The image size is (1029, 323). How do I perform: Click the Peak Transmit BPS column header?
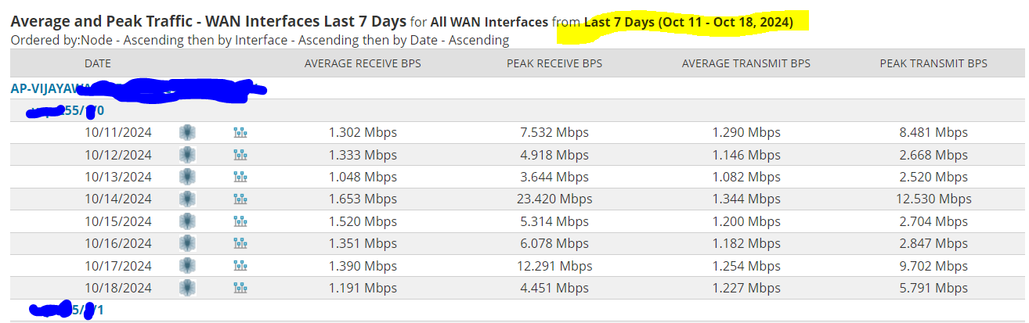(x=933, y=63)
